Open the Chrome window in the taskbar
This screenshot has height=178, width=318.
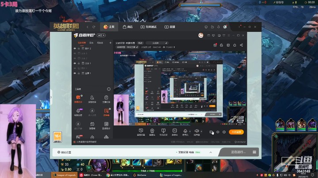click(118, 175)
